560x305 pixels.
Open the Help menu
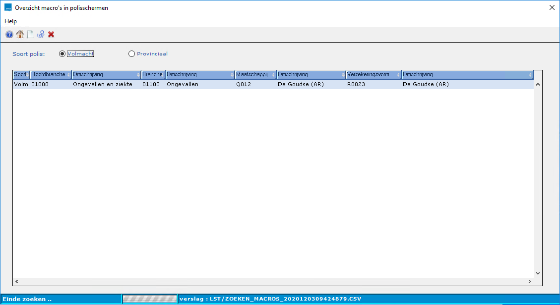[10, 21]
